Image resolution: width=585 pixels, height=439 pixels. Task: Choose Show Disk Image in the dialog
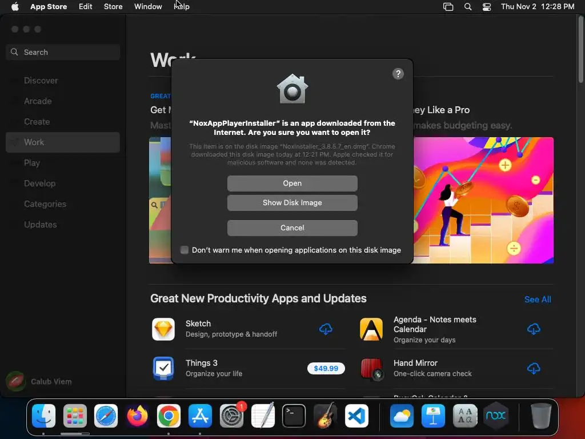pos(292,203)
